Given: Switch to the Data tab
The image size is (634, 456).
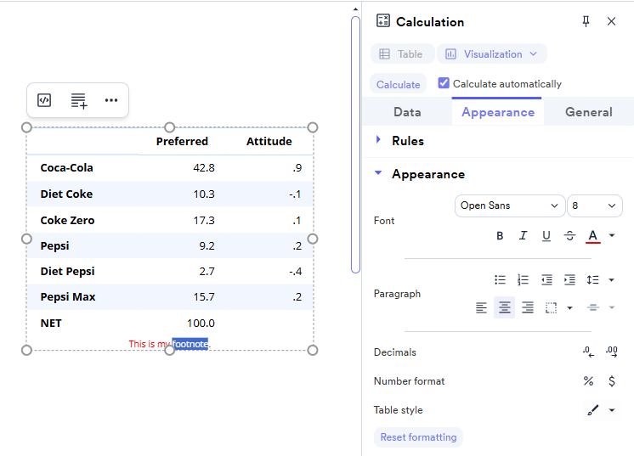Looking at the screenshot, I should tap(407, 112).
